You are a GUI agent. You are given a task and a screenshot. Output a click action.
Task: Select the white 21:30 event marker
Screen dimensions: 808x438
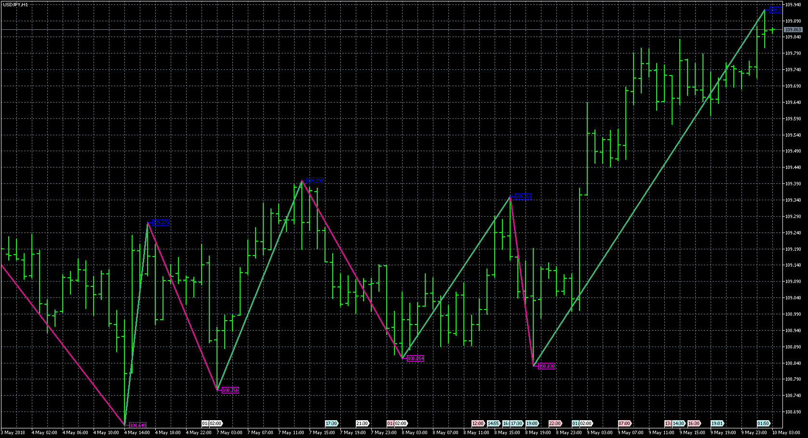tap(362, 424)
